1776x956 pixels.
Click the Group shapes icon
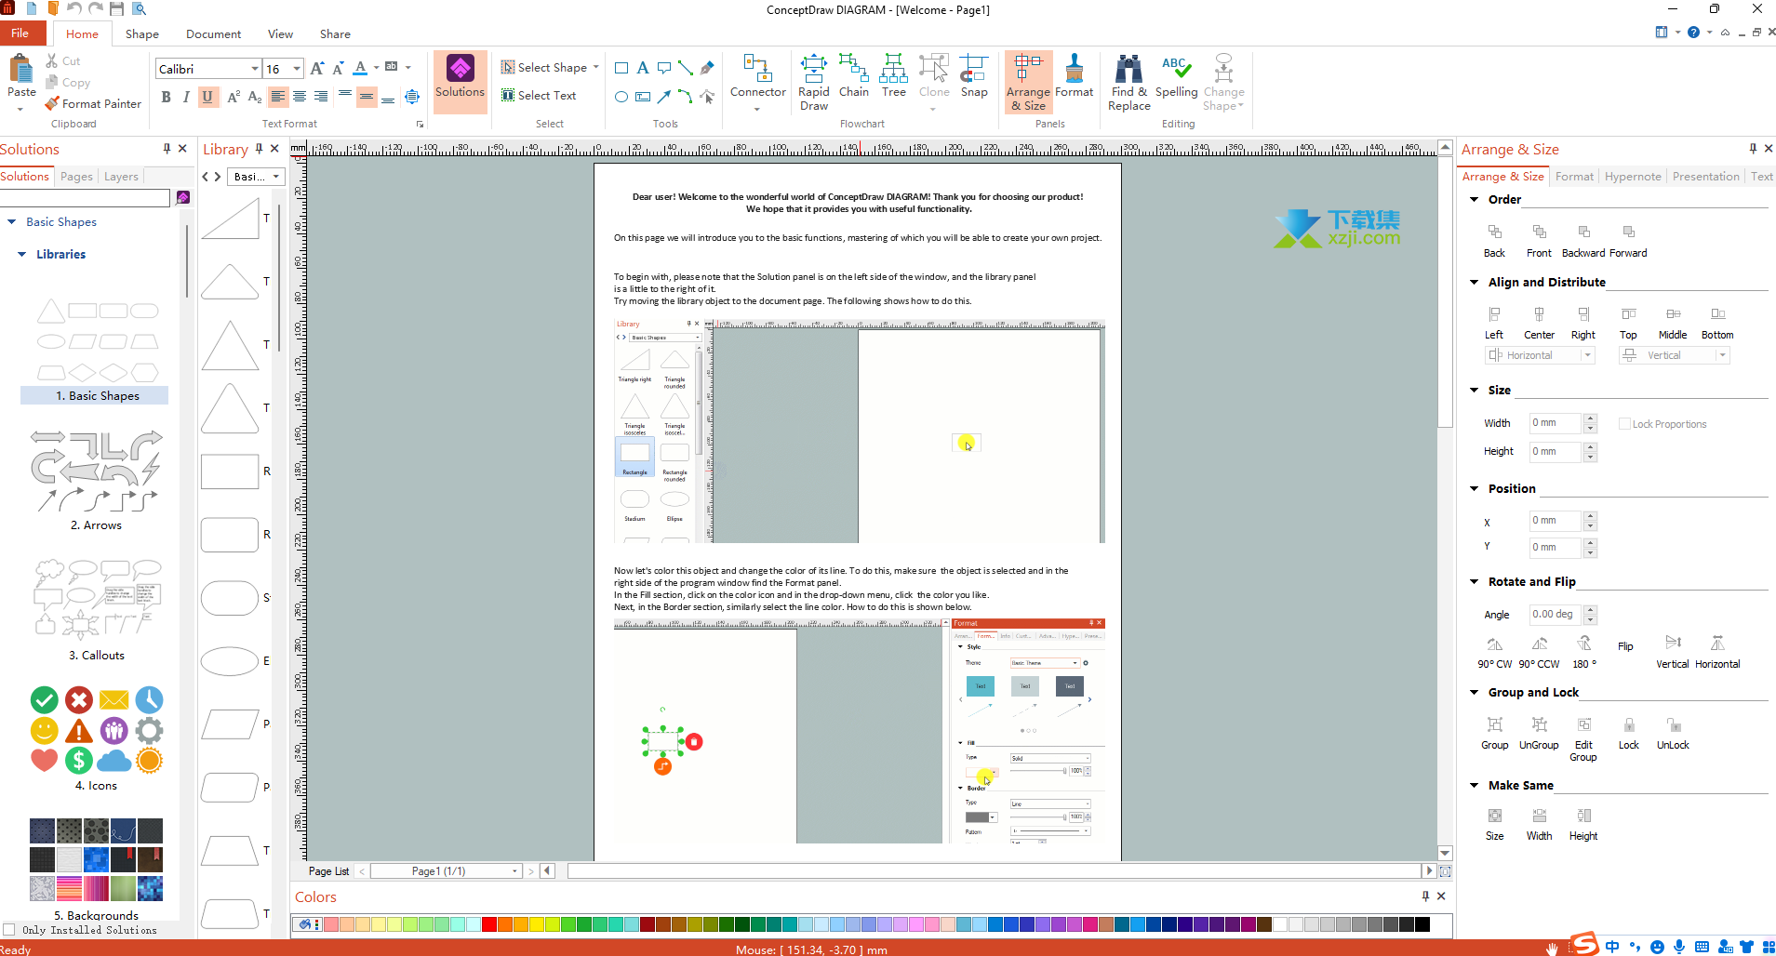click(1494, 724)
